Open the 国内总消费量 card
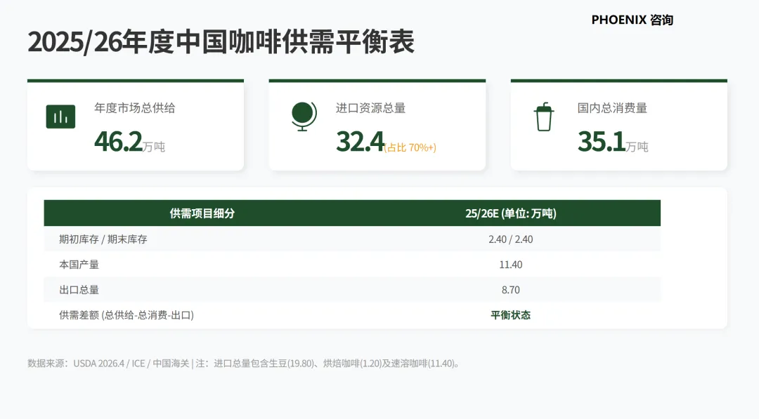 [x=618, y=125]
